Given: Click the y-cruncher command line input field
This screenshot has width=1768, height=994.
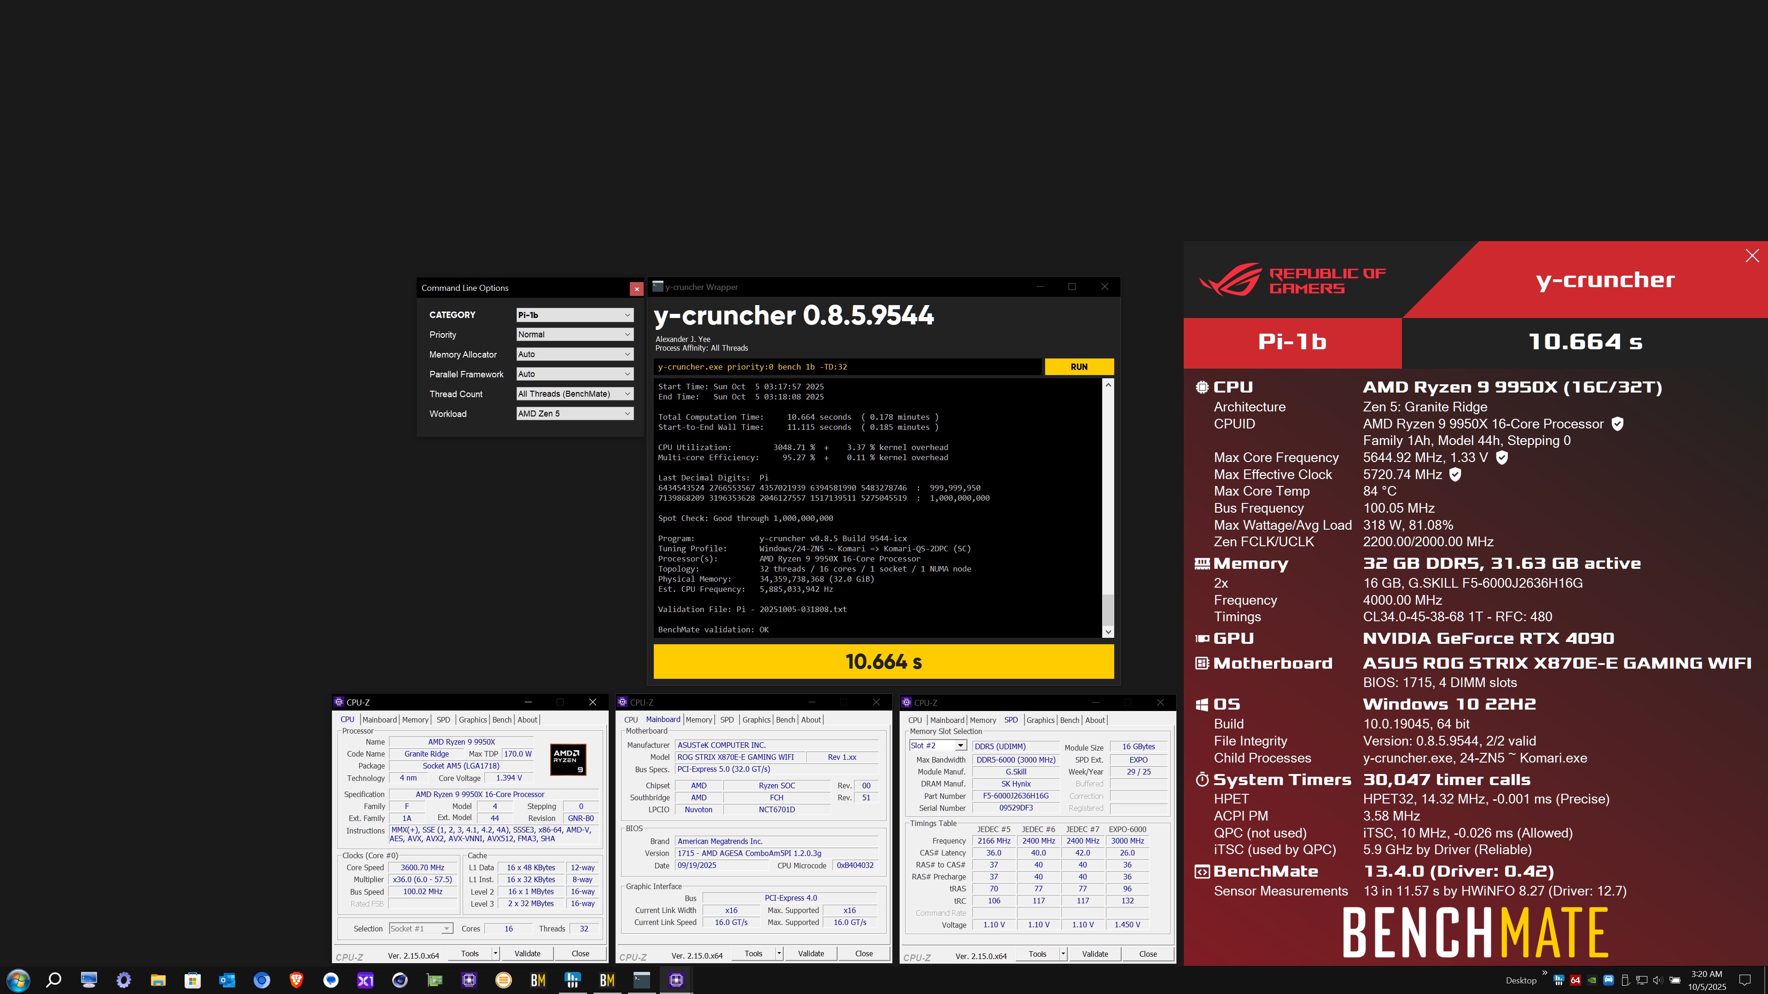Looking at the screenshot, I should coord(848,367).
